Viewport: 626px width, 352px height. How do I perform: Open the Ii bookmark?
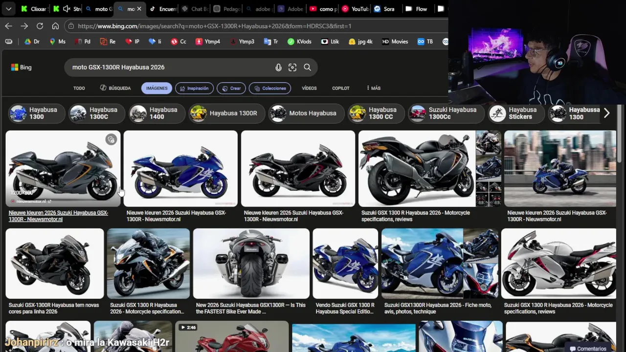(155, 42)
